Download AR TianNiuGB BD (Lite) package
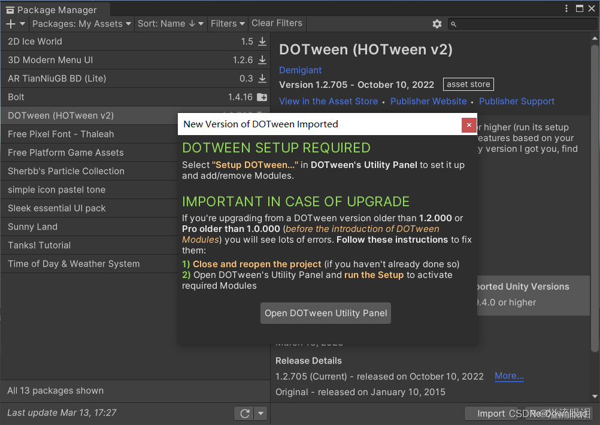 point(262,78)
